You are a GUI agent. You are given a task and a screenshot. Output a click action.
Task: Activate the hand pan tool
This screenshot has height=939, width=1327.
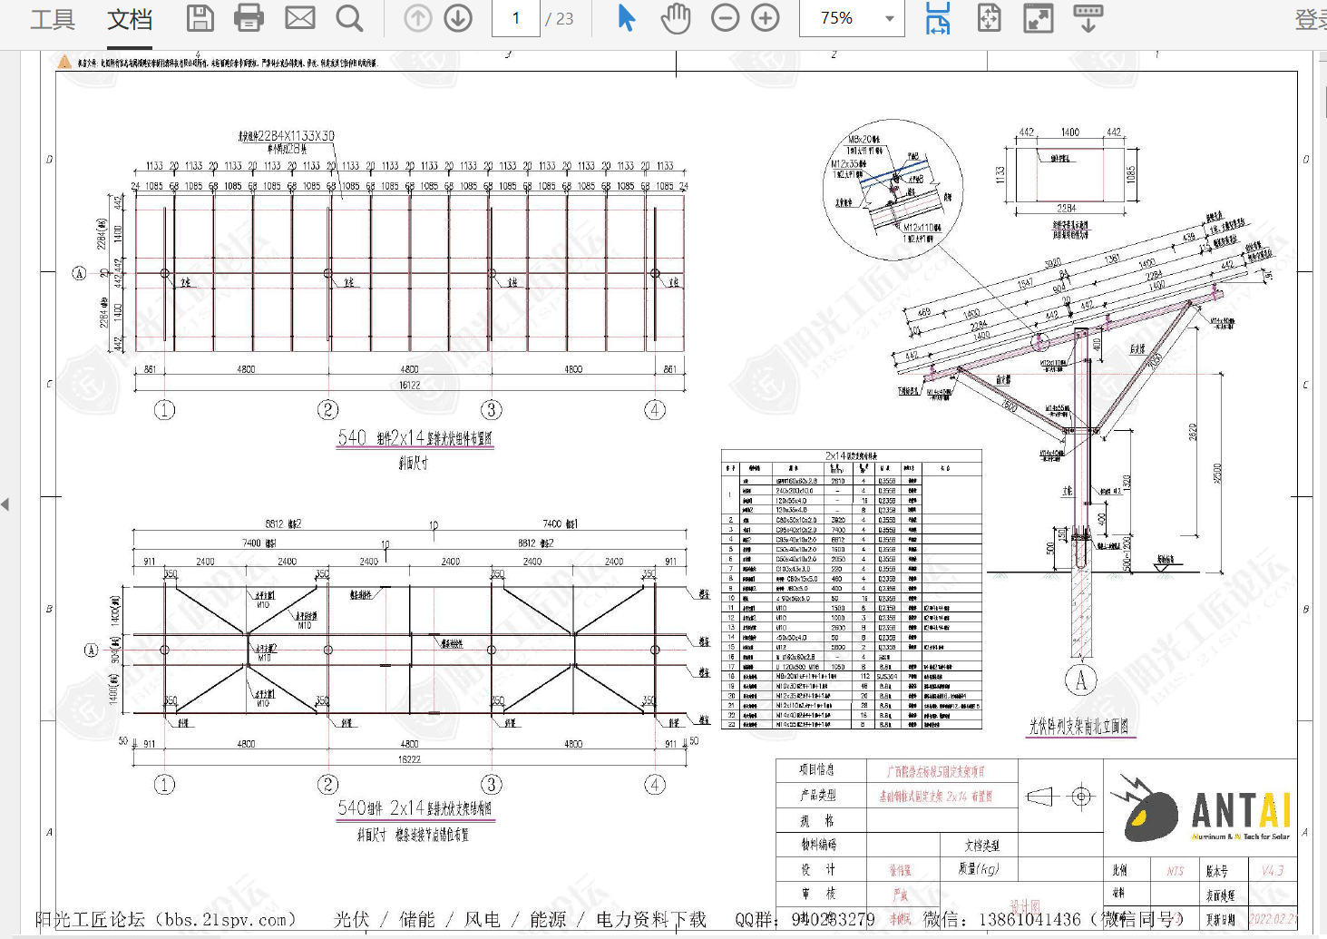pos(676,18)
